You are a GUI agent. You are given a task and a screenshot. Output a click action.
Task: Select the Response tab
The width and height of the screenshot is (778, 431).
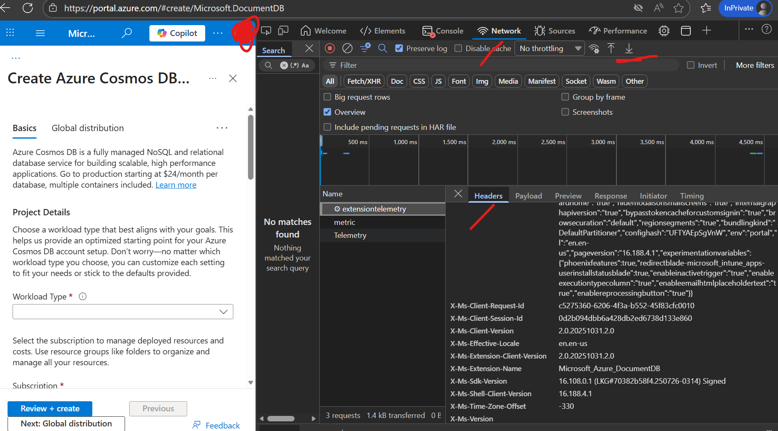tap(611, 196)
